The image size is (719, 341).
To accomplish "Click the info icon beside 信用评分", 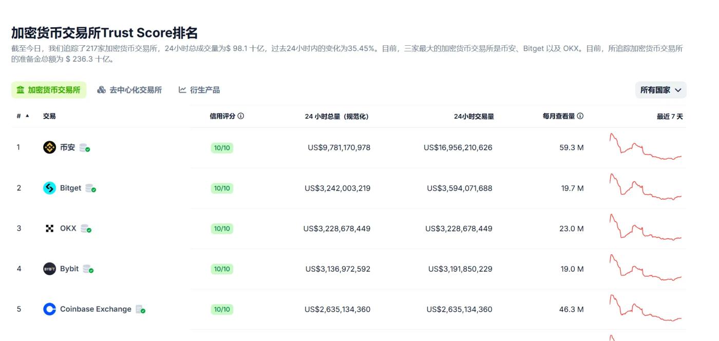I will [241, 116].
